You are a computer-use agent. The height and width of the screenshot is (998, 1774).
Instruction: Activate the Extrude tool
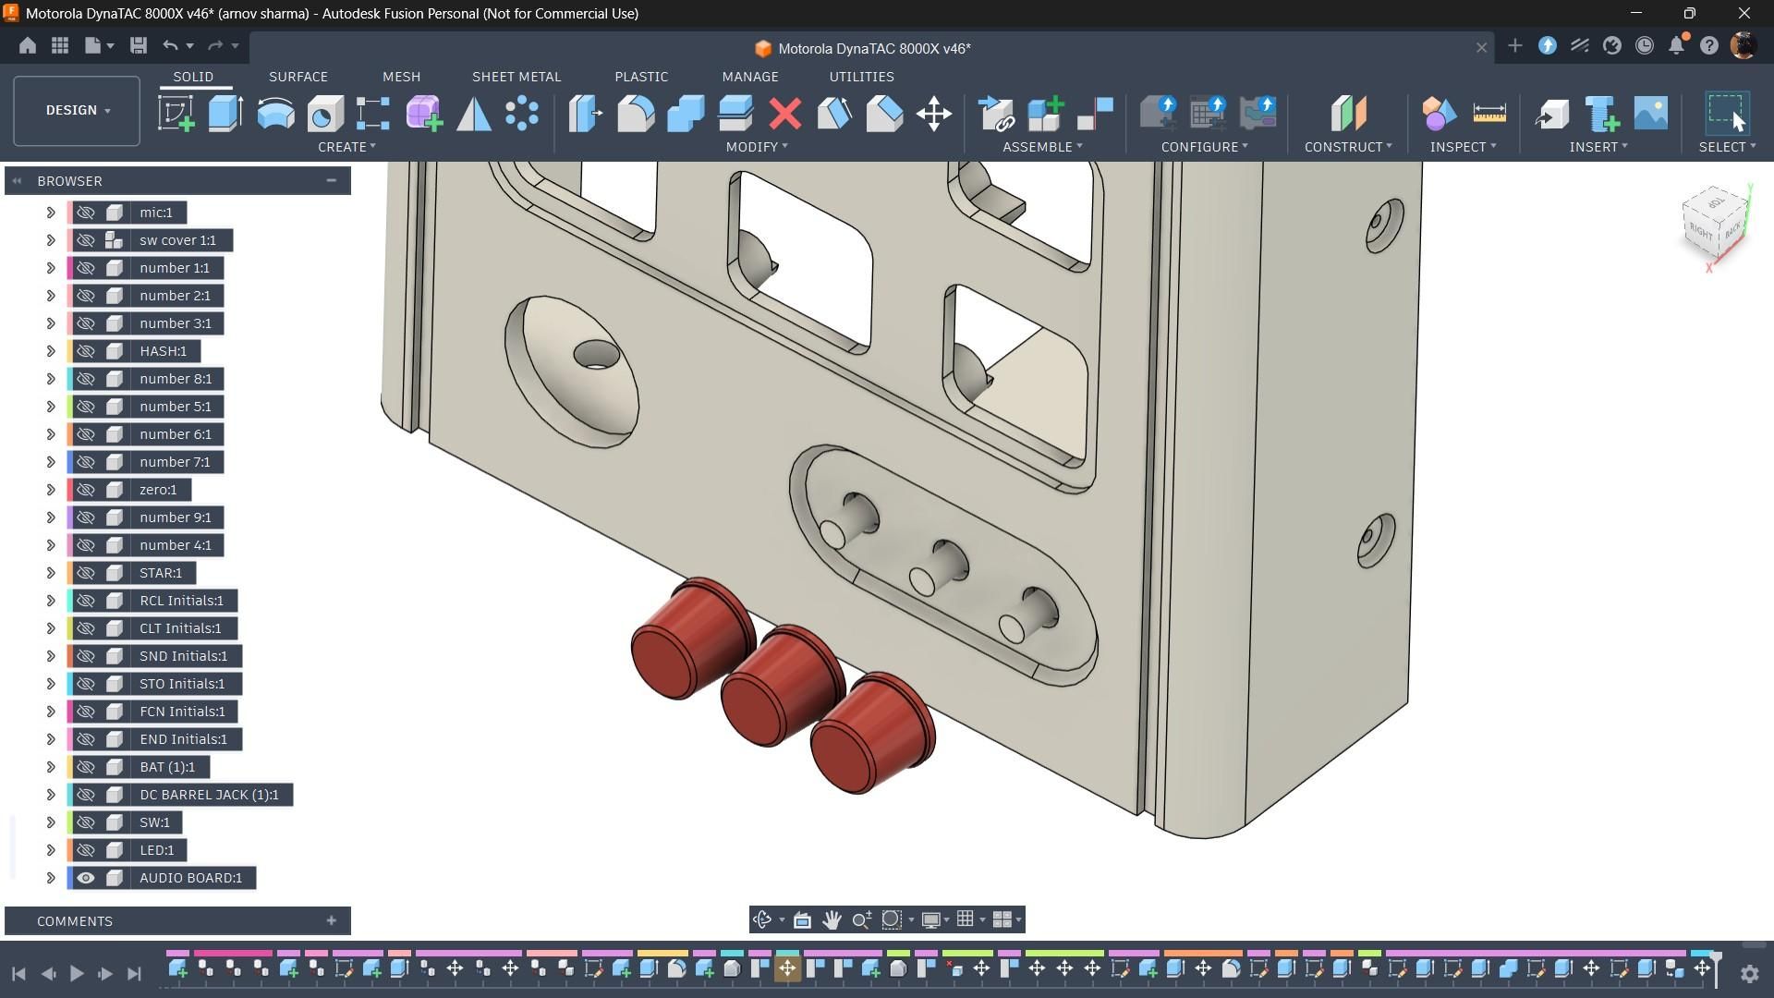pos(225,114)
